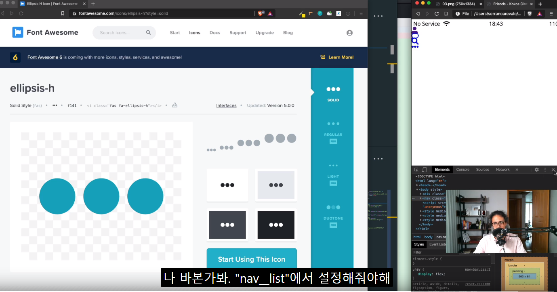Select the DevTools inspect element tool
The image size is (557, 292).
(416, 170)
